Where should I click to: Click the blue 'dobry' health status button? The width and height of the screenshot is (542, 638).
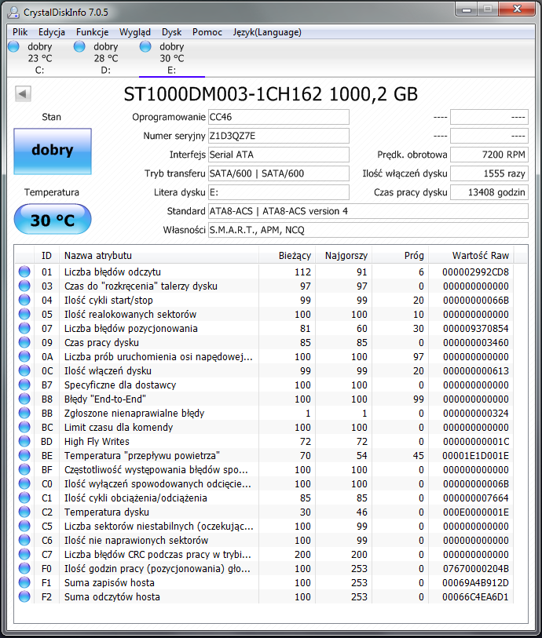53,151
